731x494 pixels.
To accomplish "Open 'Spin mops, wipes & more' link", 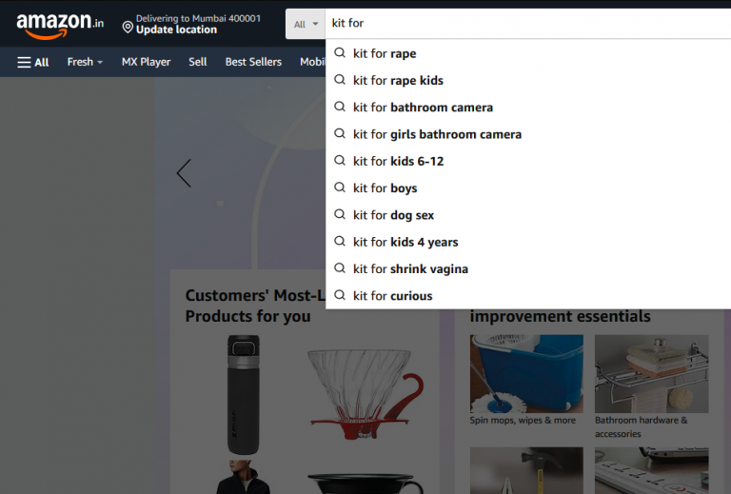I will point(523,421).
